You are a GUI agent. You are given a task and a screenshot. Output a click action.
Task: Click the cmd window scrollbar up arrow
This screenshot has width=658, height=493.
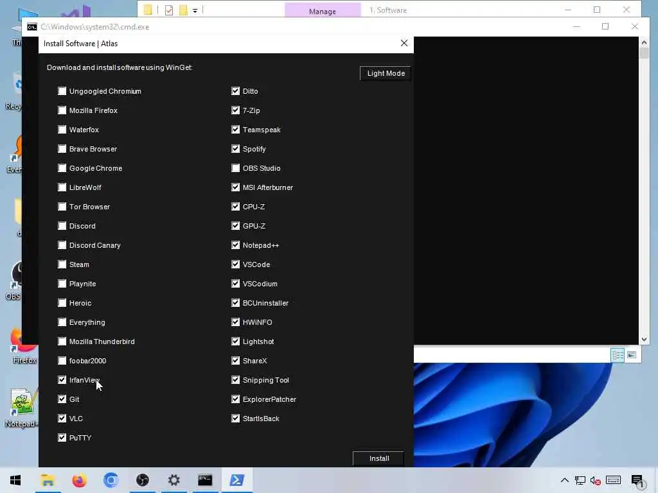(644, 42)
